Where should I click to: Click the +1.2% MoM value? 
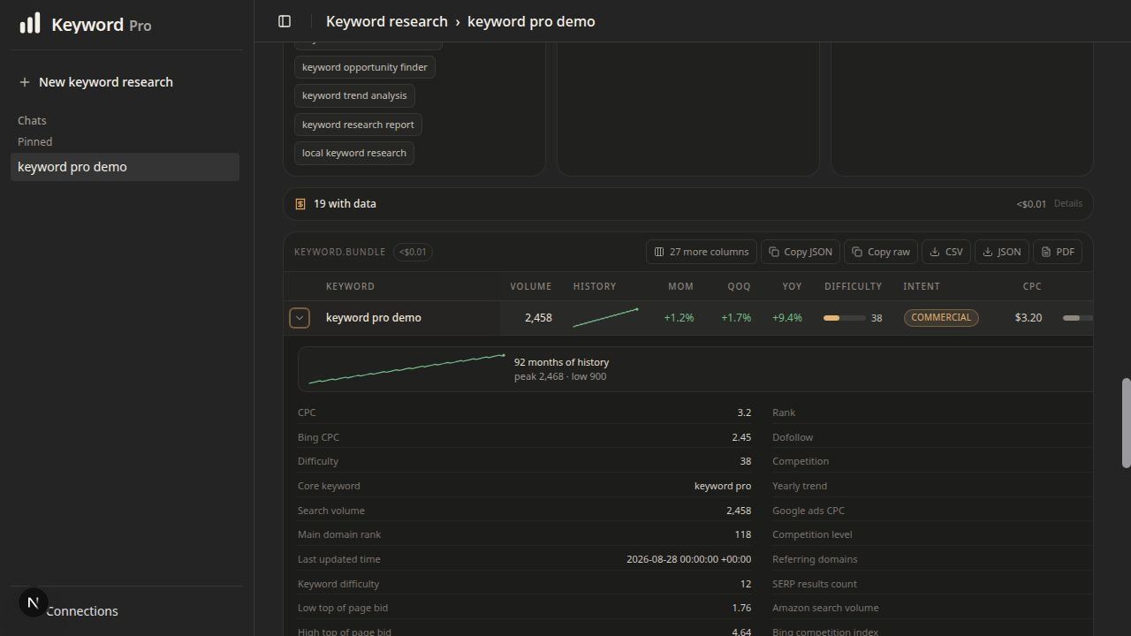[x=679, y=318]
